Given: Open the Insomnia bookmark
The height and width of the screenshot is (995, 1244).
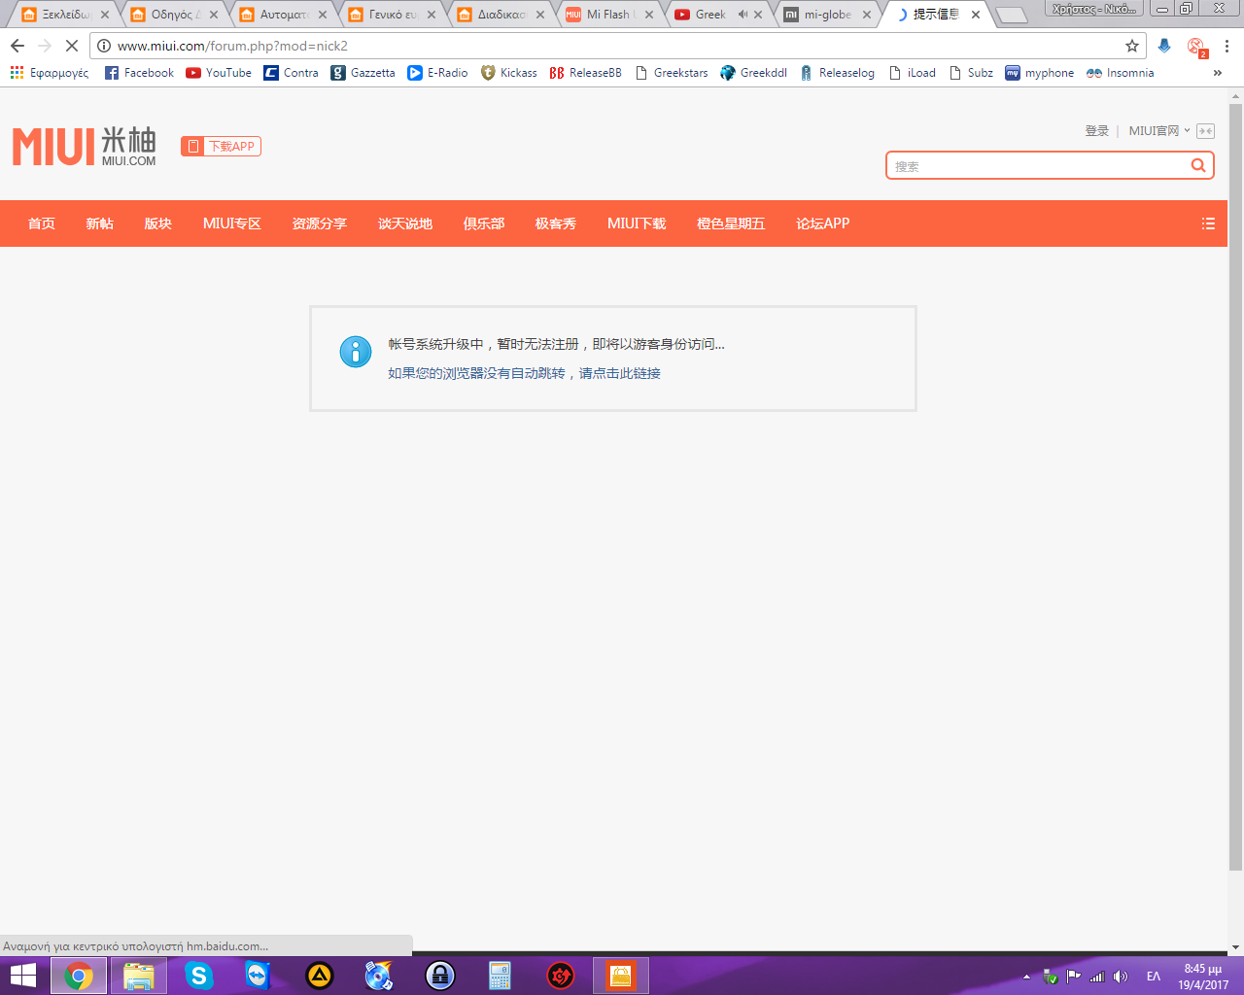Looking at the screenshot, I should (x=1121, y=73).
